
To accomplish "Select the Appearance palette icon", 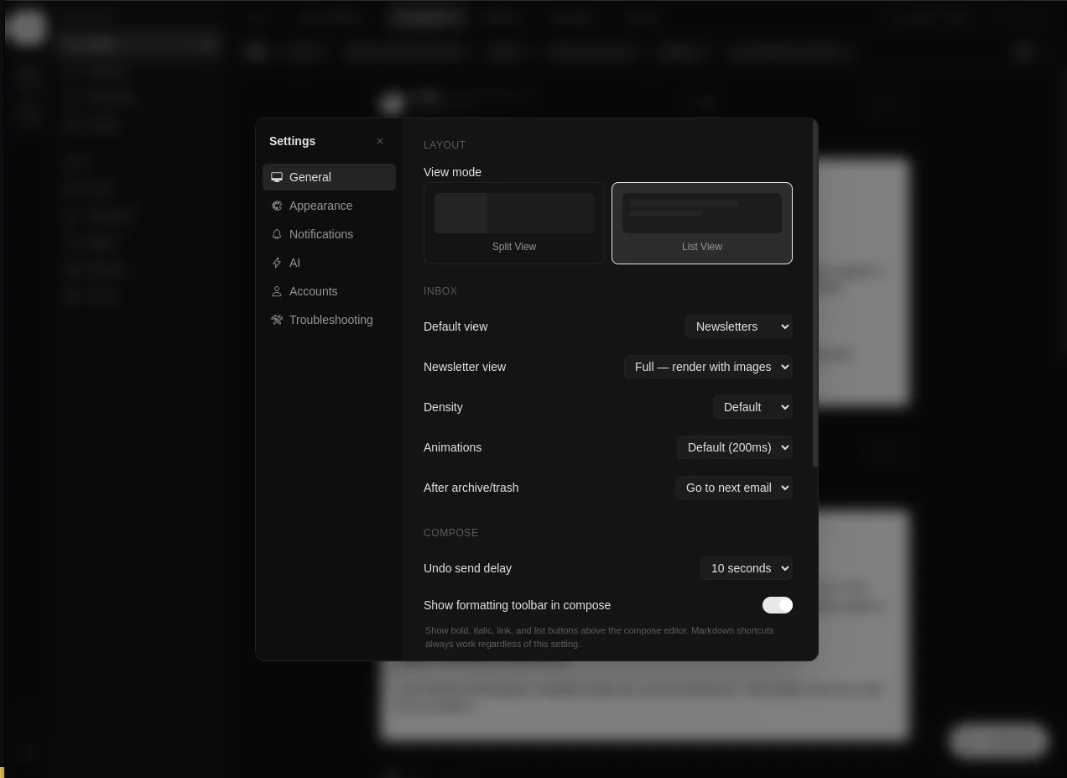I will pos(277,206).
